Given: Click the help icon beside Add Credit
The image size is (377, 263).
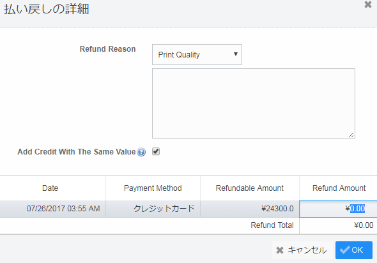Looking at the screenshot, I should pos(141,152).
